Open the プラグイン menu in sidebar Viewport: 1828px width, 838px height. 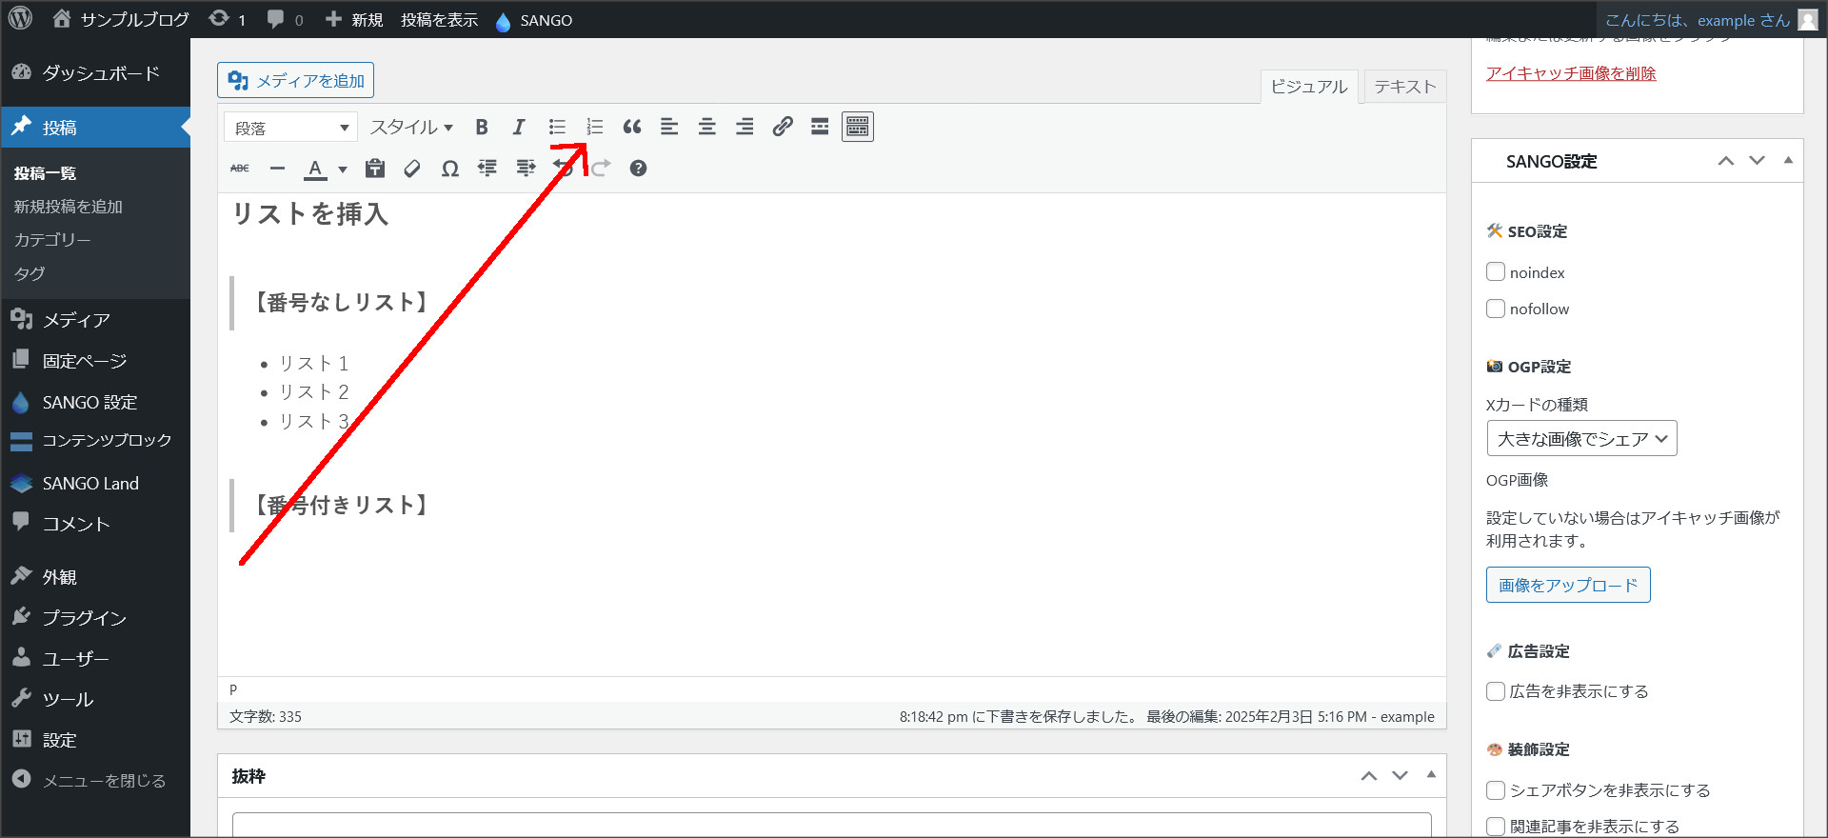click(84, 618)
